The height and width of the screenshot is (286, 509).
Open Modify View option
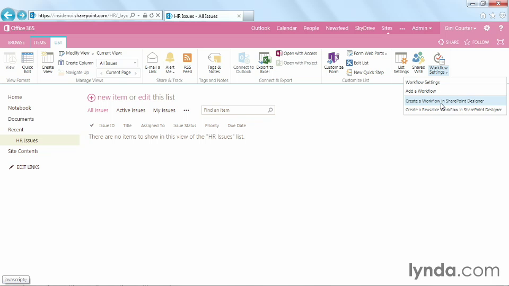coord(76,53)
